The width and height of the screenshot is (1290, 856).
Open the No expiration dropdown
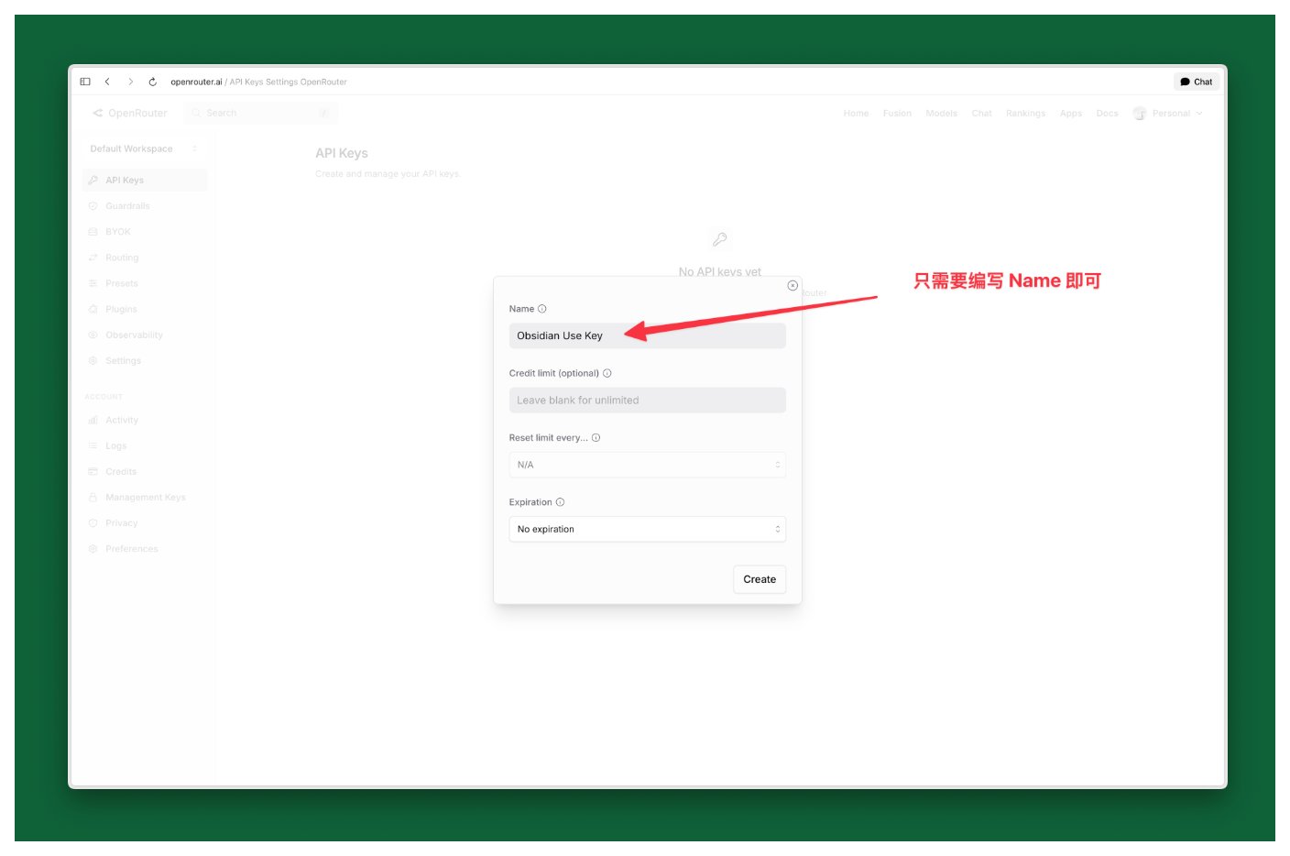647,529
